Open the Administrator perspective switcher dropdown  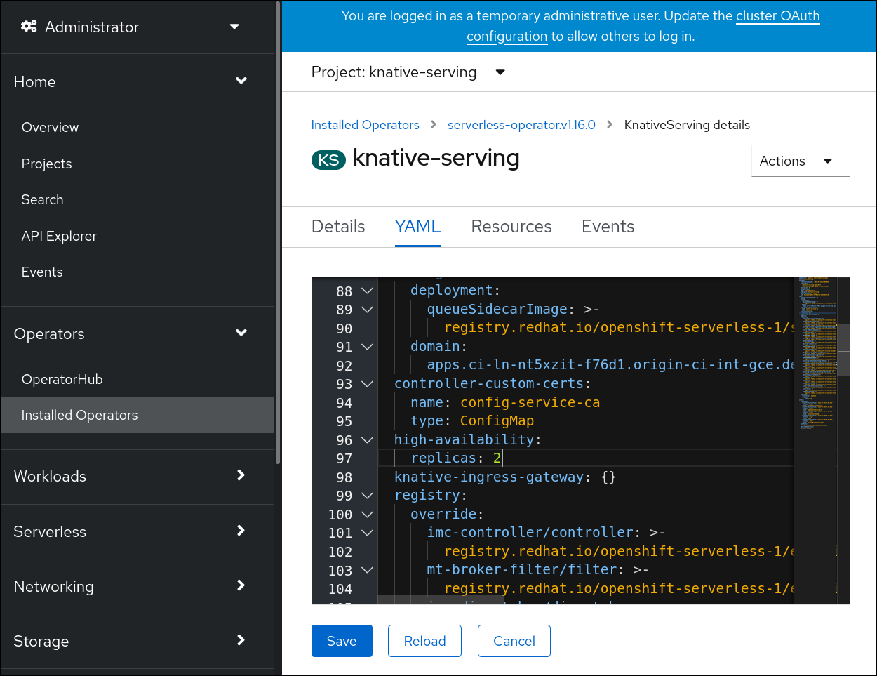coord(234,27)
